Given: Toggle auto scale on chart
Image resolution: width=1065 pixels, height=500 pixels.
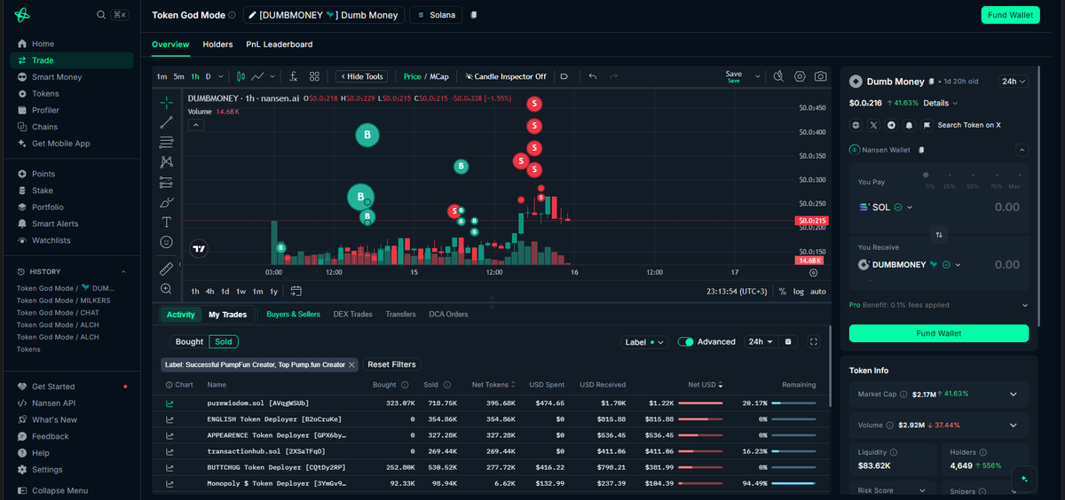Looking at the screenshot, I should [x=818, y=291].
